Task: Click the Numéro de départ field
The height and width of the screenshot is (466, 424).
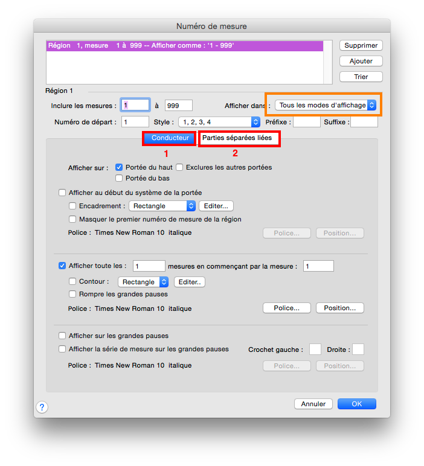Action: pyautogui.click(x=135, y=122)
